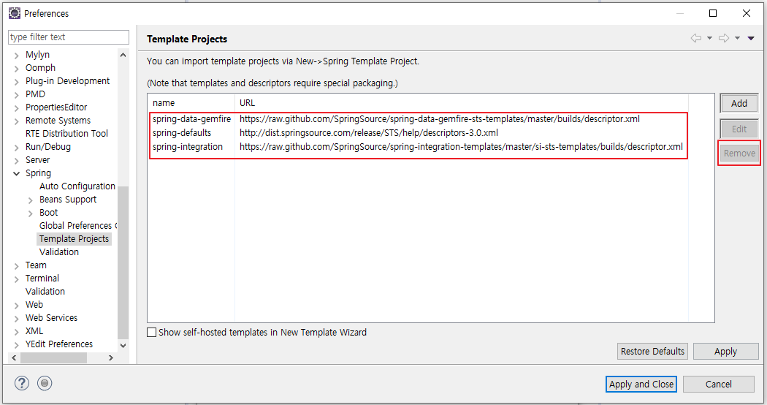
Task: Expand the Team tree node
Action: click(x=17, y=266)
